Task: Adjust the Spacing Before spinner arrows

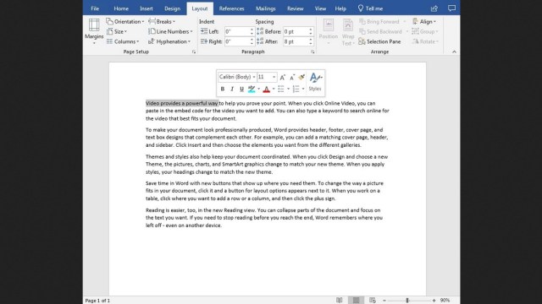Action: coord(311,31)
